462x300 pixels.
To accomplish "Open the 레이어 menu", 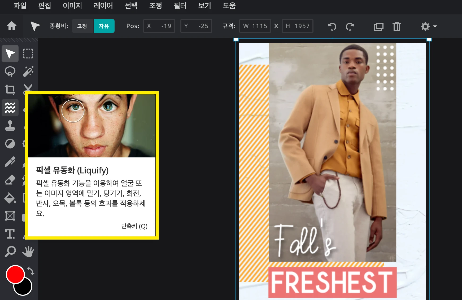I will pos(103,6).
